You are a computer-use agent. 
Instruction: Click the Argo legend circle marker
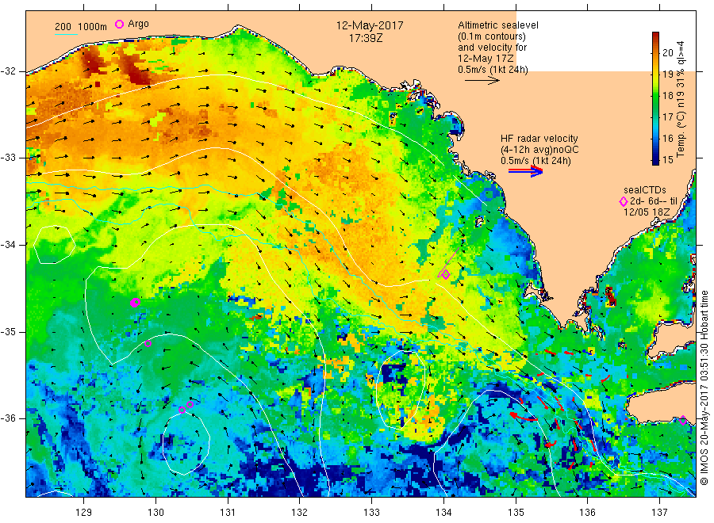click(x=119, y=24)
